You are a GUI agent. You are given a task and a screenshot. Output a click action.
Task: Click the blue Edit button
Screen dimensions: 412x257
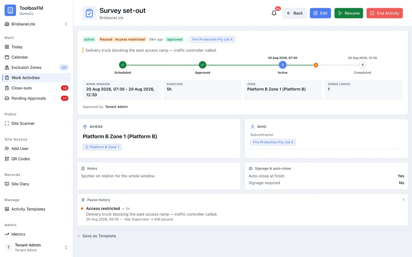click(x=320, y=13)
